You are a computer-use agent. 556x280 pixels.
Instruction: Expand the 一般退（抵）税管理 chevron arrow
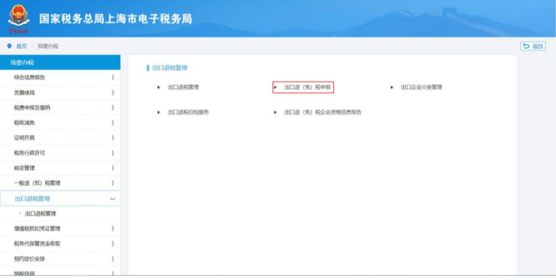[113, 183]
